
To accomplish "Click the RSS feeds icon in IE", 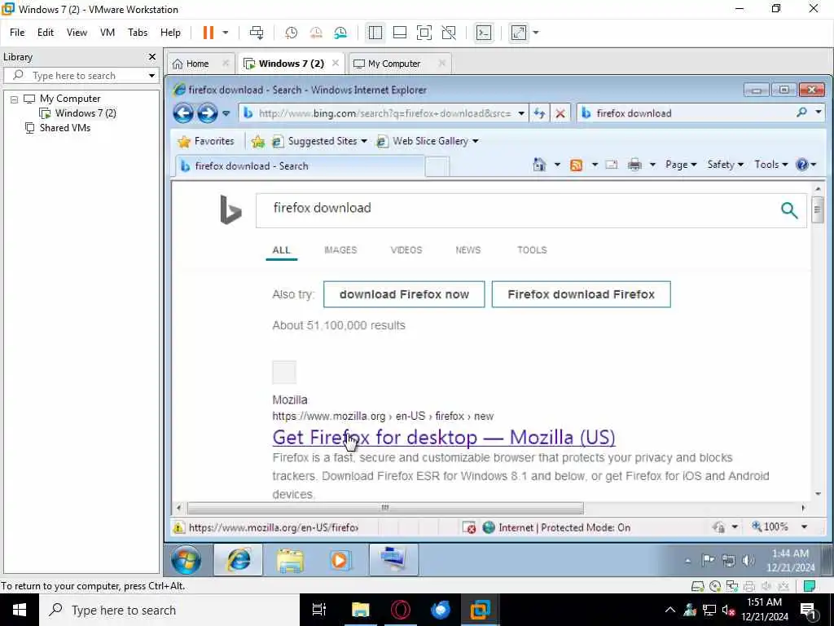I will [x=576, y=165].
